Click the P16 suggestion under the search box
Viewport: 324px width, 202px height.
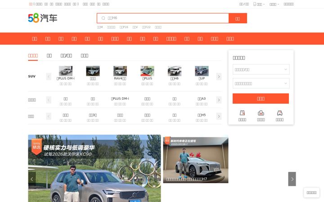click(x=124, y=27)
